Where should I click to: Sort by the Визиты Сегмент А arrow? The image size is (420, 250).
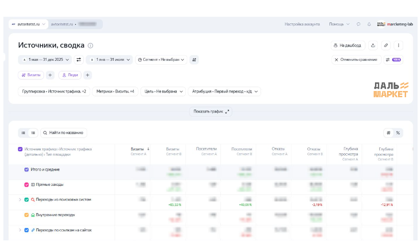coord(148,149)
